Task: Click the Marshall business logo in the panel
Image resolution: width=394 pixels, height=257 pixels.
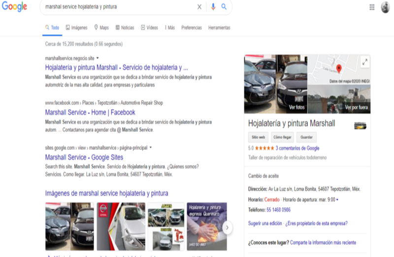Action: 360,126
